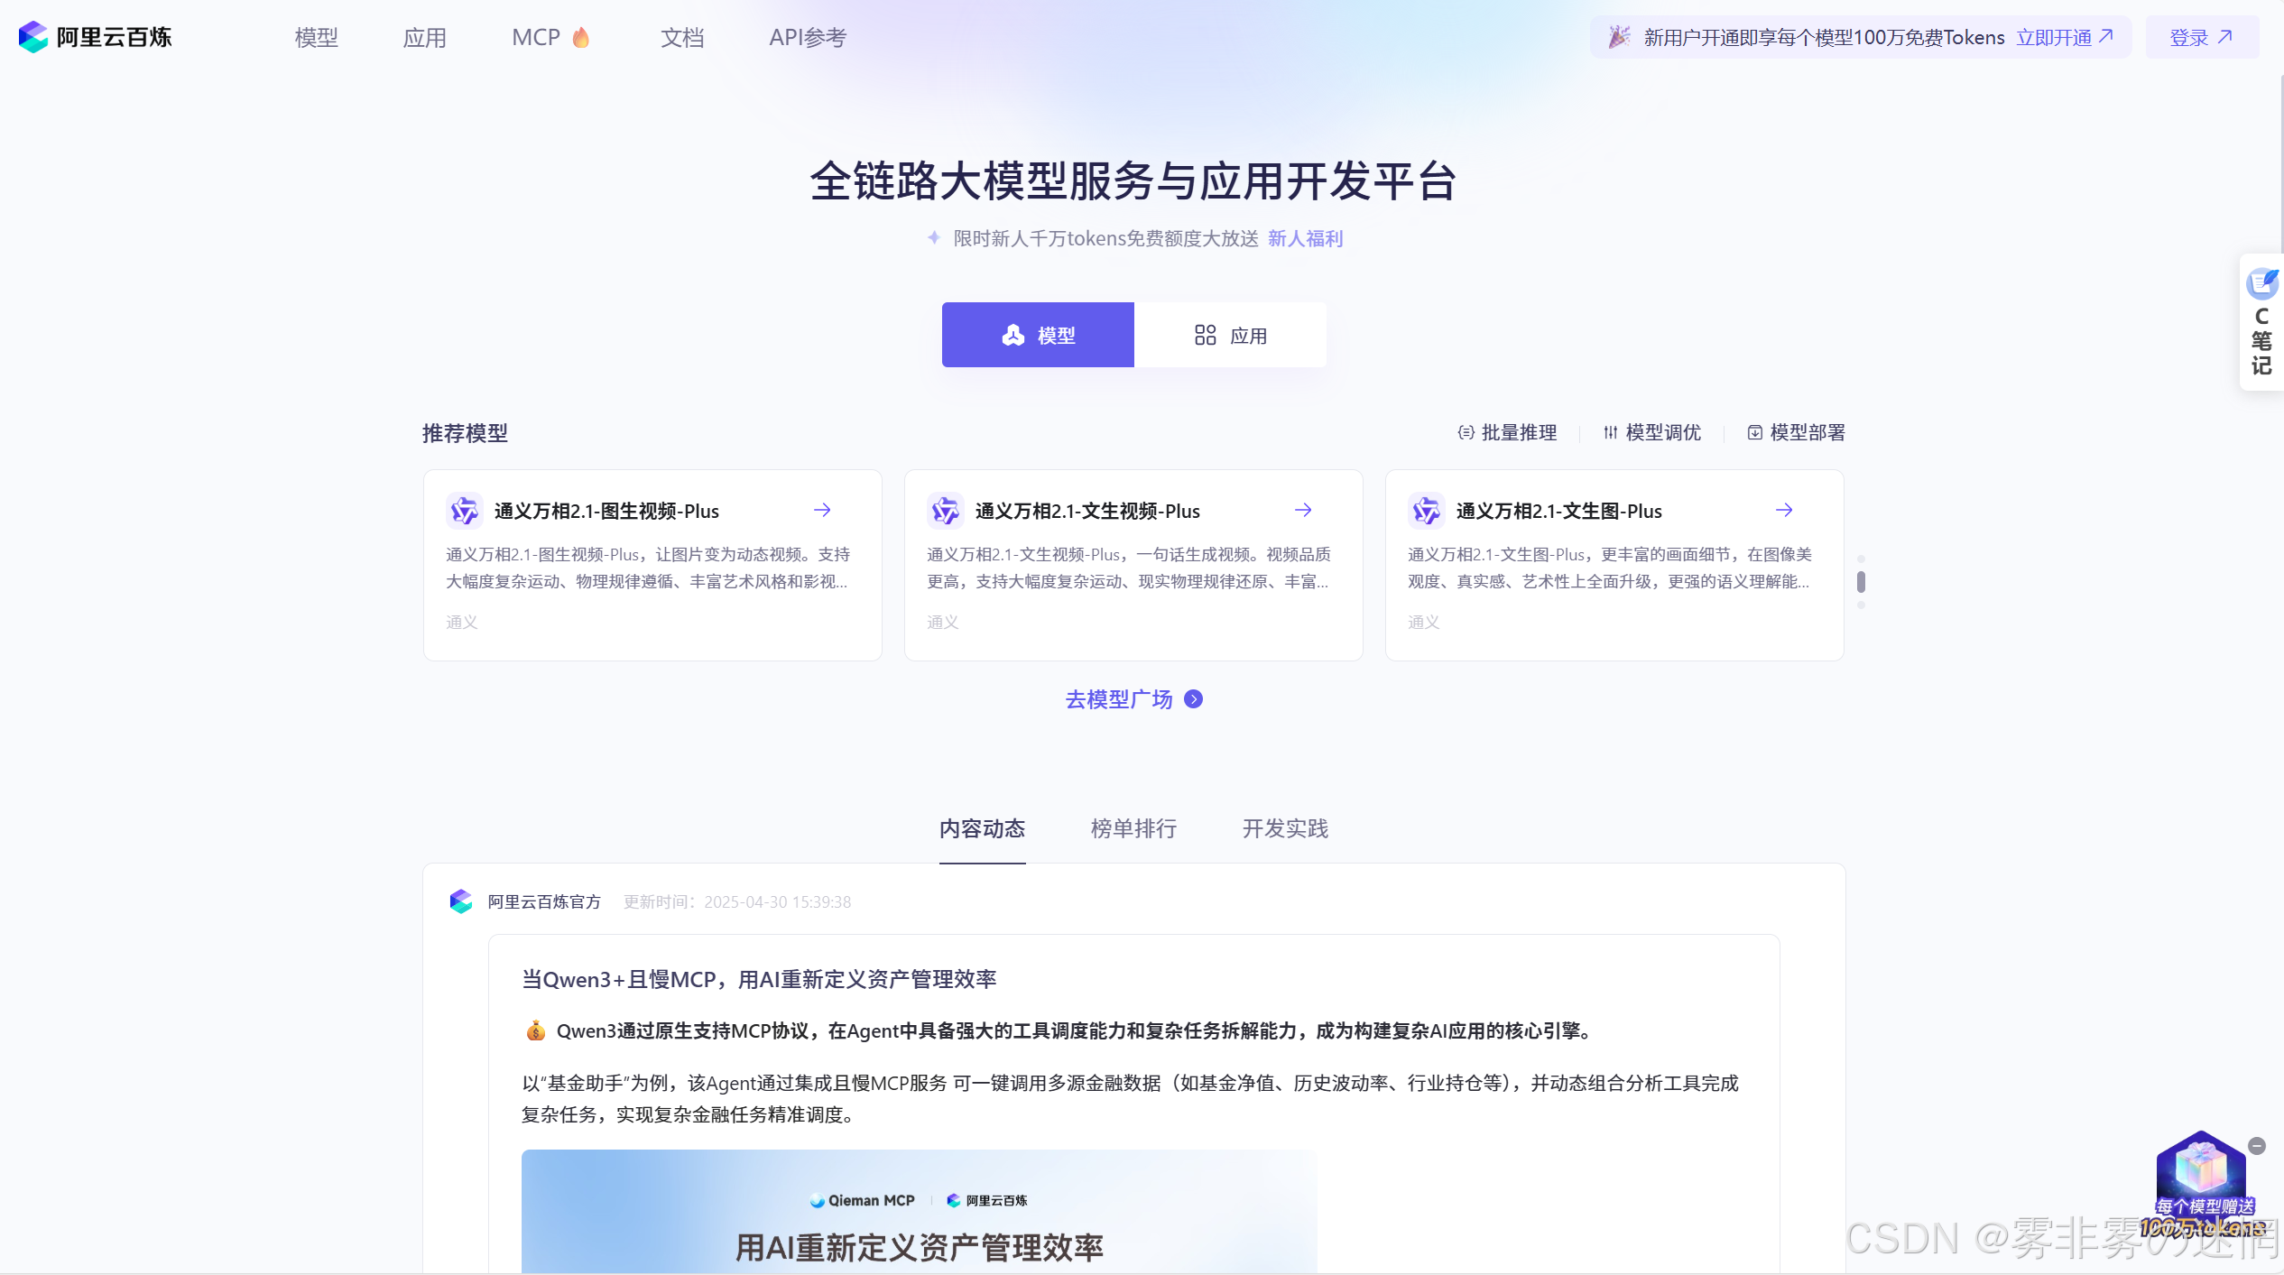Switch to the 榜单排行 tab
2284x1275 pixels.
tap(1133, 828)
